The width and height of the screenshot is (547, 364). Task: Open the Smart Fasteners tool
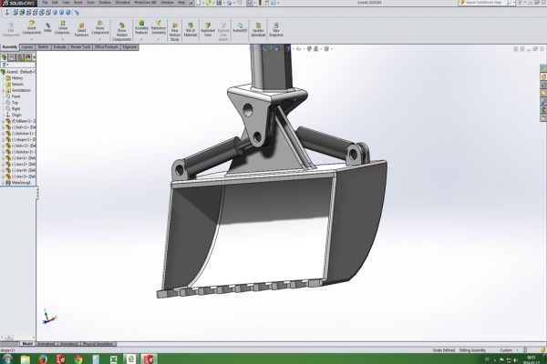click(82, 27)
